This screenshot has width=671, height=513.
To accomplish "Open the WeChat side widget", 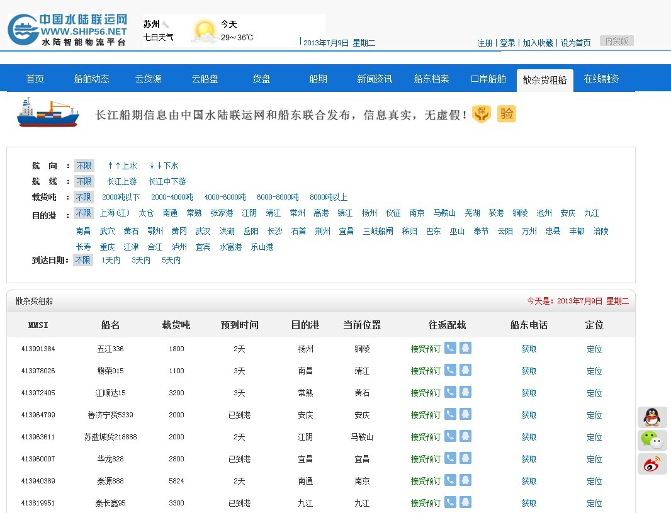I will point(652,441).
